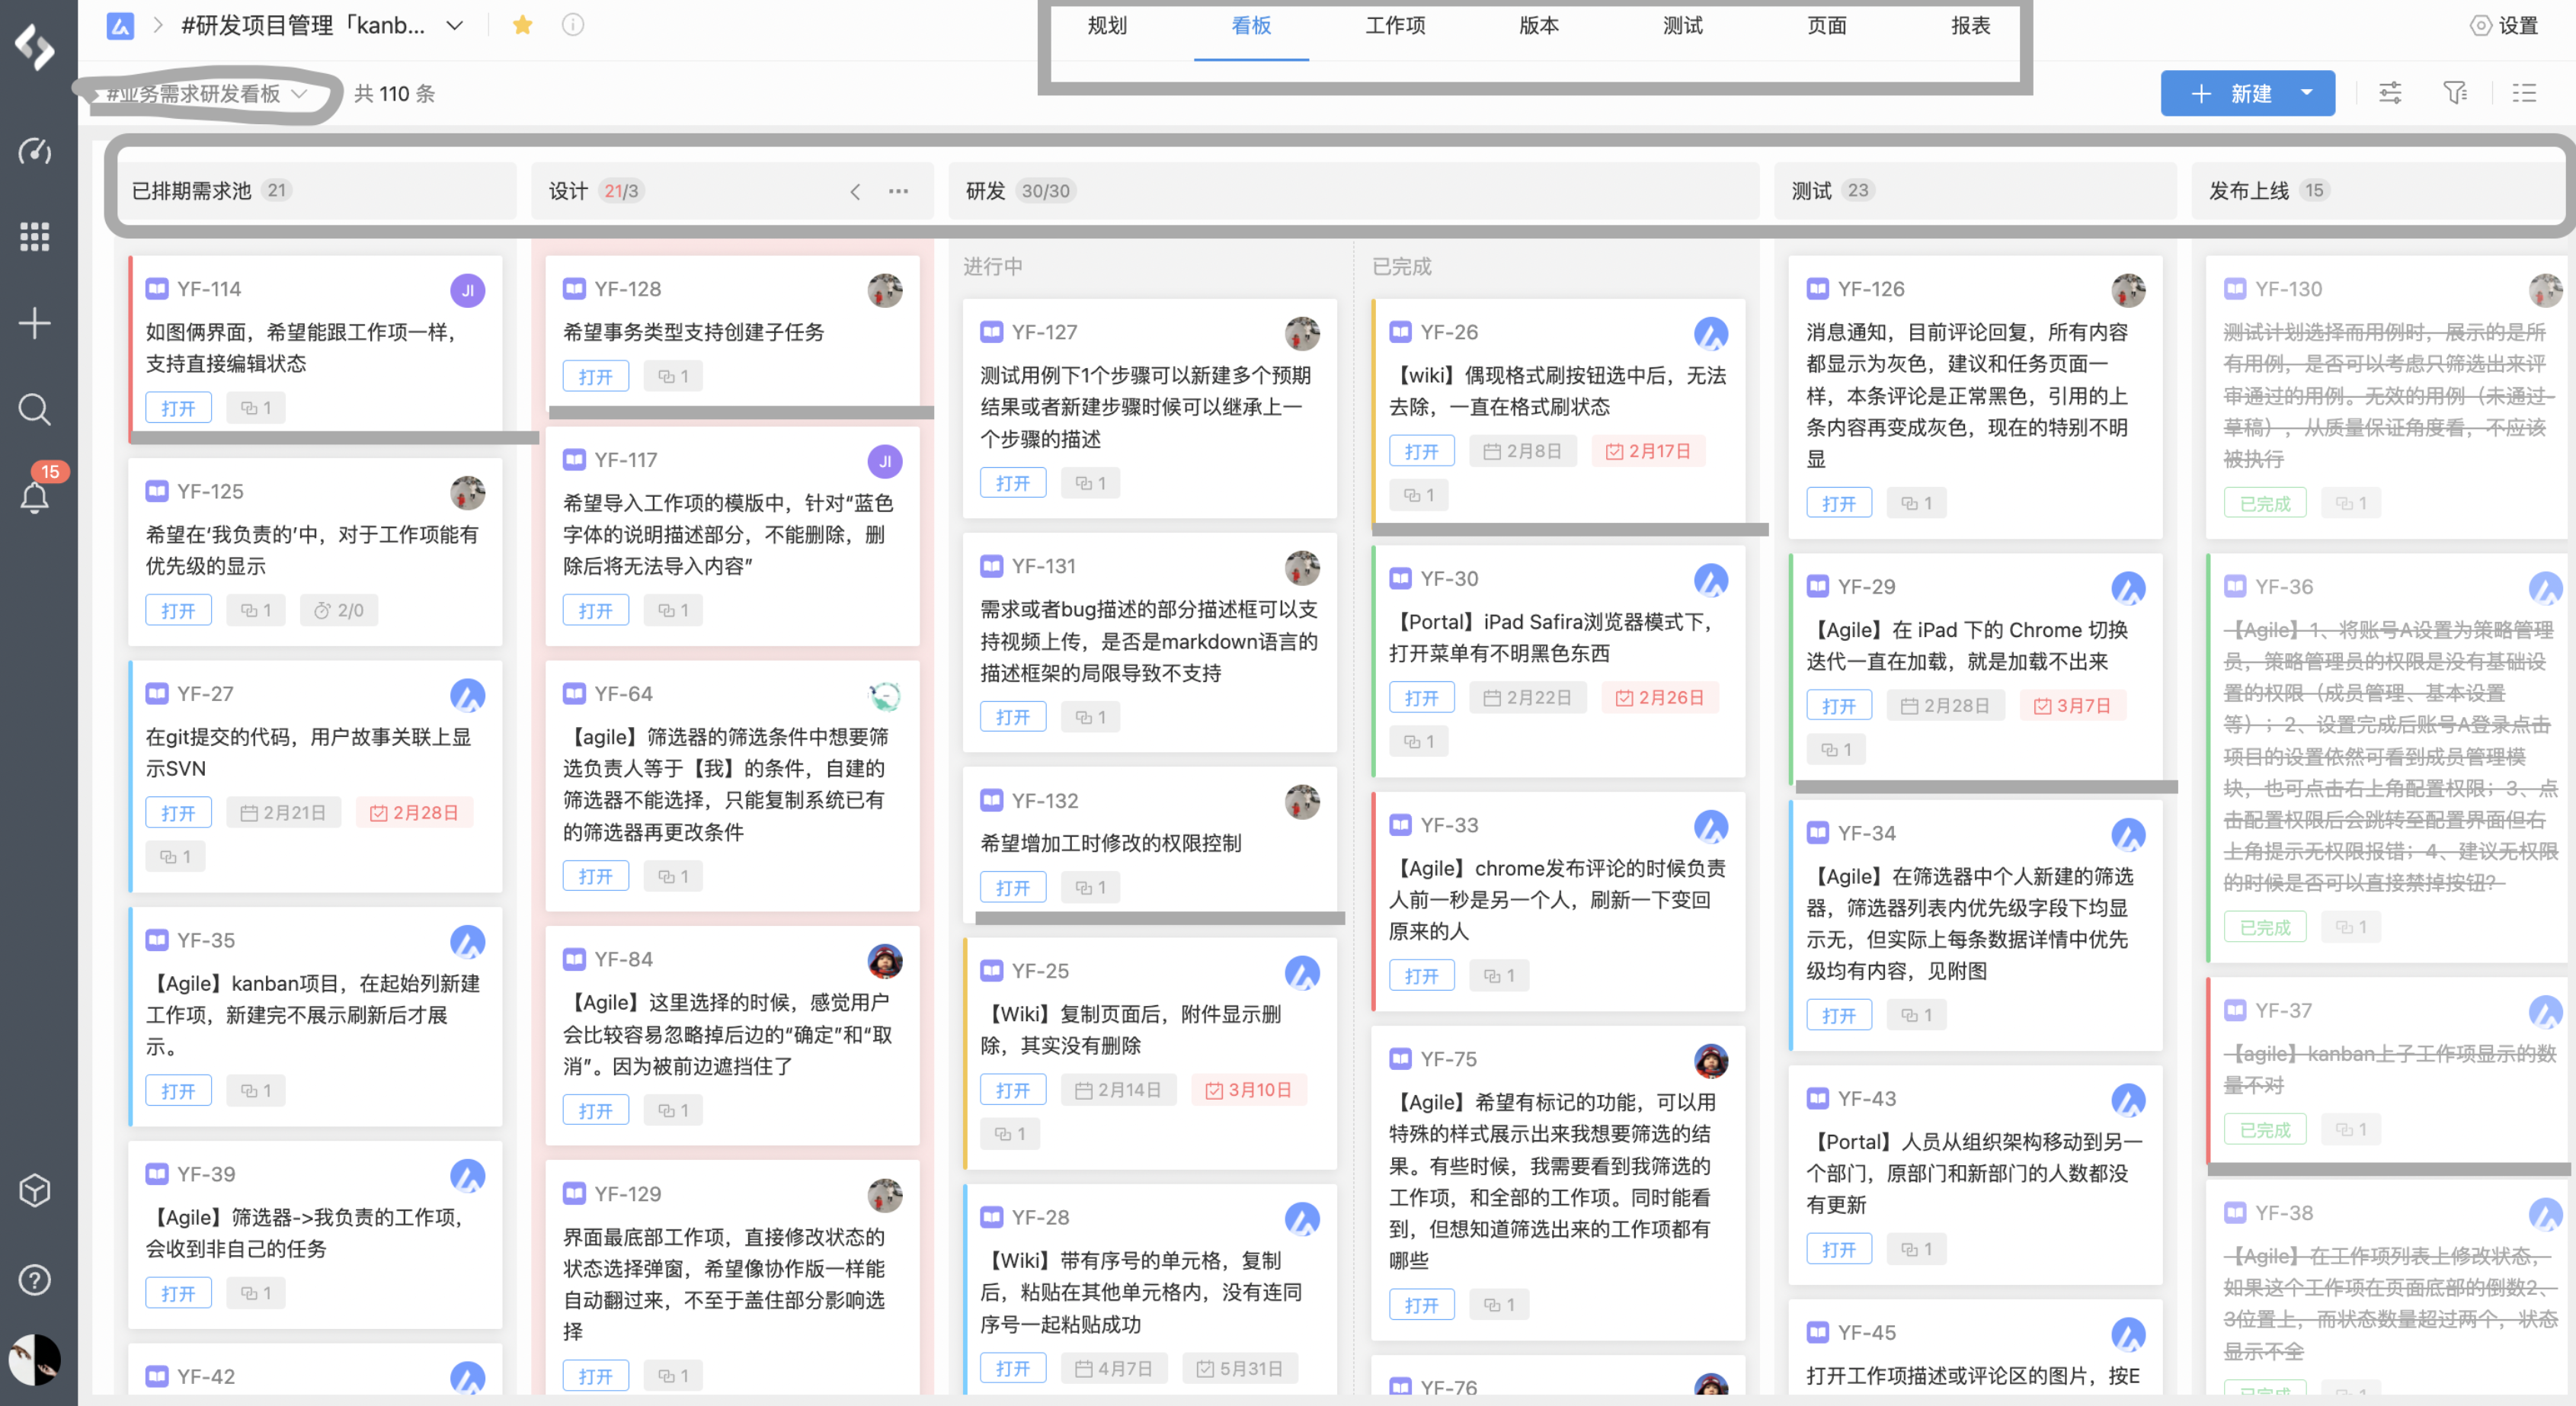The image size is (2576, 1406).
Task: Click the dashboard gauge icon in sidebar
Action: pyautogui.click(x=35, y=151)
